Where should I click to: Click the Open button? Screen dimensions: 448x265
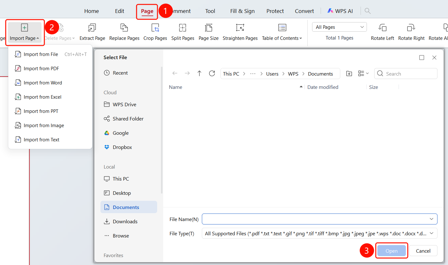392,251
